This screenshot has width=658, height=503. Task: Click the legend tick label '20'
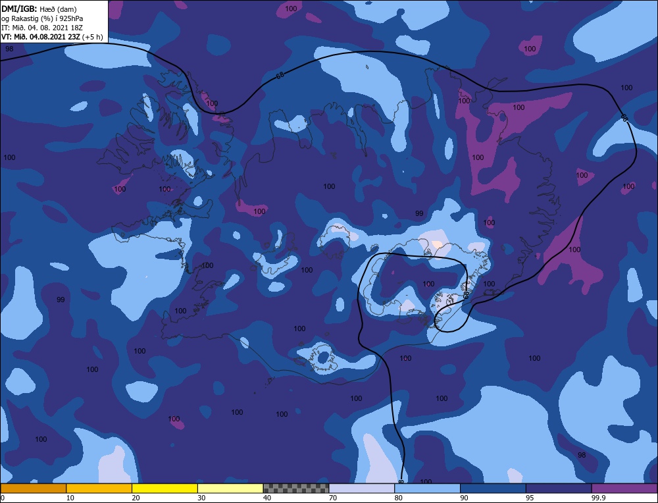(136, 498)
